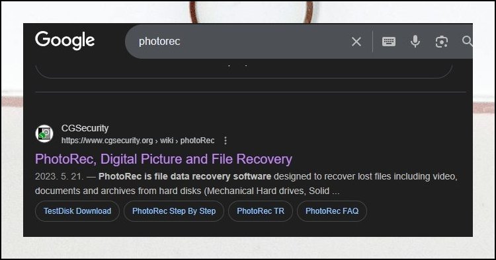Image resolution: width=496 pixels, height=260 pixels.
Task: Click the wiki breadcrumb segment
Action: tap(167, 141)
